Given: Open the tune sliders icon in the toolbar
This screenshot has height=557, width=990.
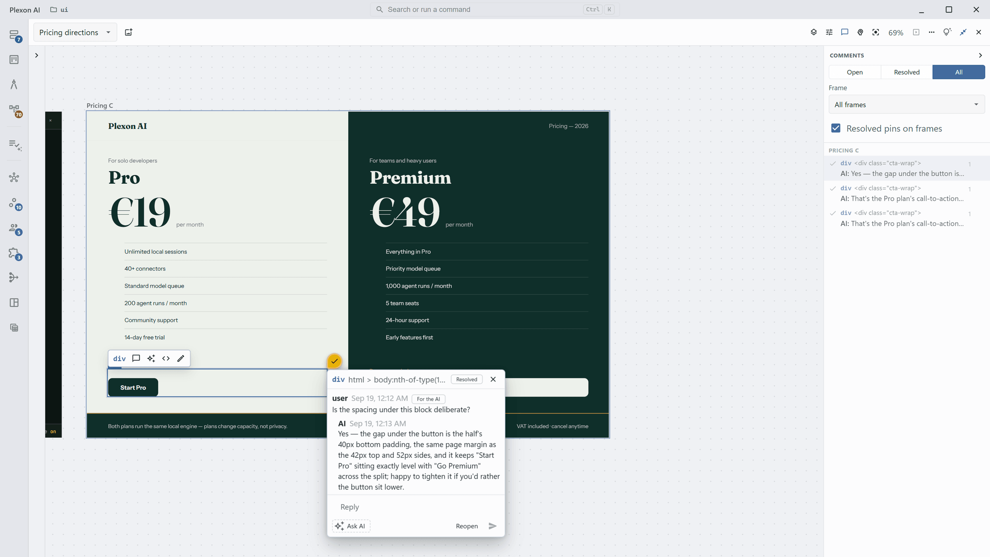Looking at the screenshot, I should click(829, 32).
